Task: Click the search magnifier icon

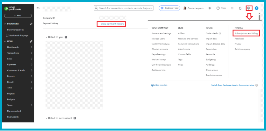Action: coord(96,8)
